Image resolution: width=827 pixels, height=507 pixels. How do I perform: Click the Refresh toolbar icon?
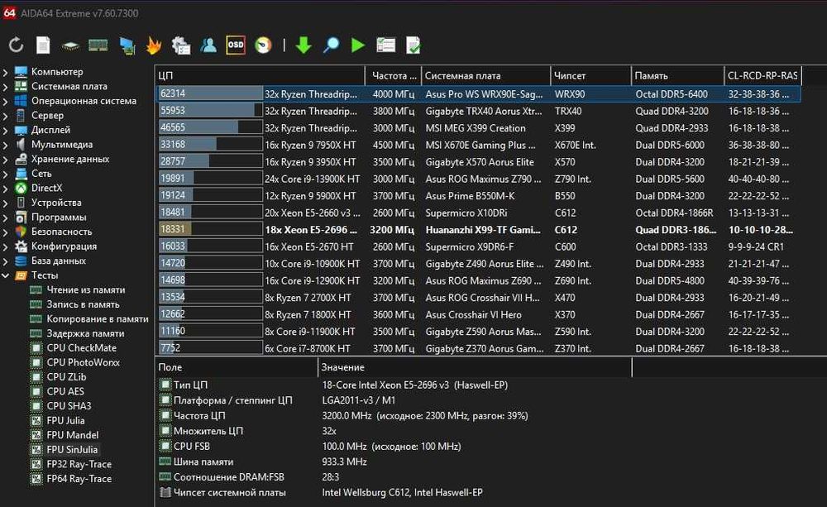pos(16,45)
